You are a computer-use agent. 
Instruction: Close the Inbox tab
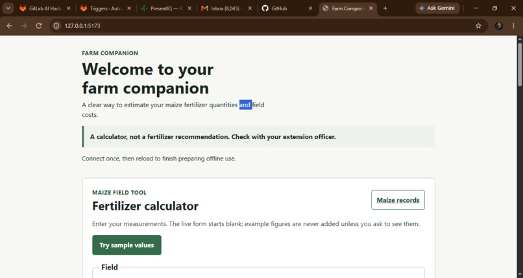tap(250, 8)
